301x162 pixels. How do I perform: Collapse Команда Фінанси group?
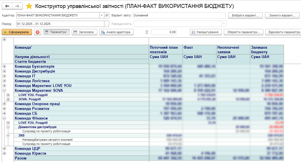point(5,118)
